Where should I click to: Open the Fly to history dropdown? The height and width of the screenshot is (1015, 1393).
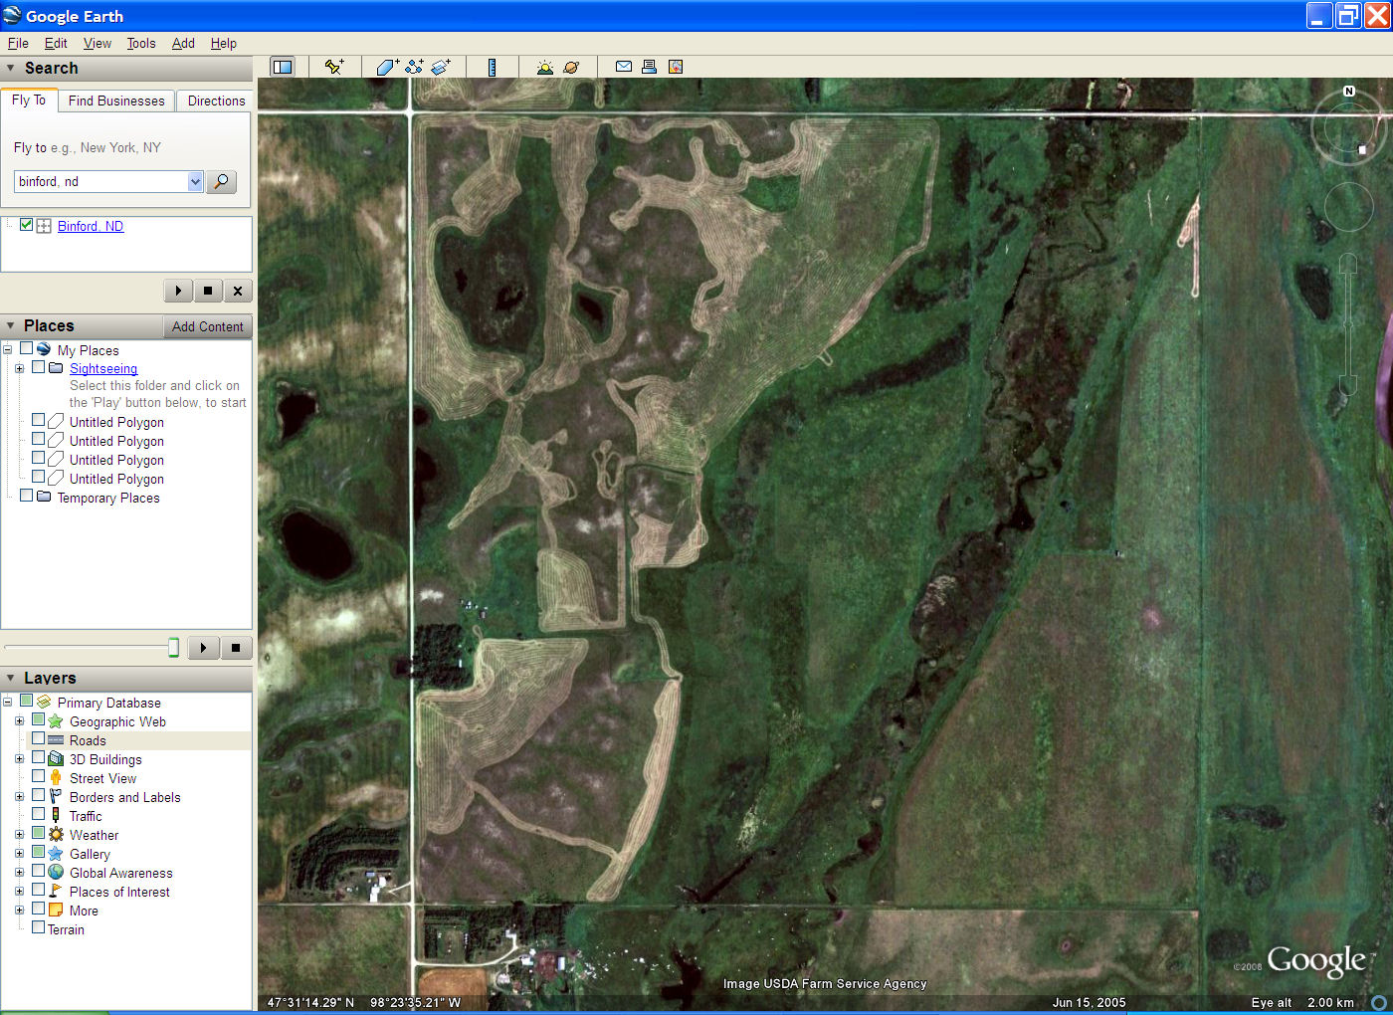click(195, 181)
